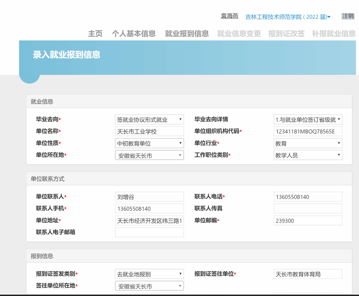Open the 报到证签发类别 dropdown
359x296 pixels.
point(149,274)
